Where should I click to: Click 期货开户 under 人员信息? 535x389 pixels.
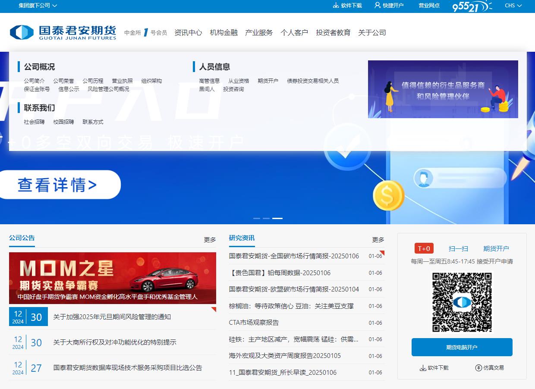point(268,81)
